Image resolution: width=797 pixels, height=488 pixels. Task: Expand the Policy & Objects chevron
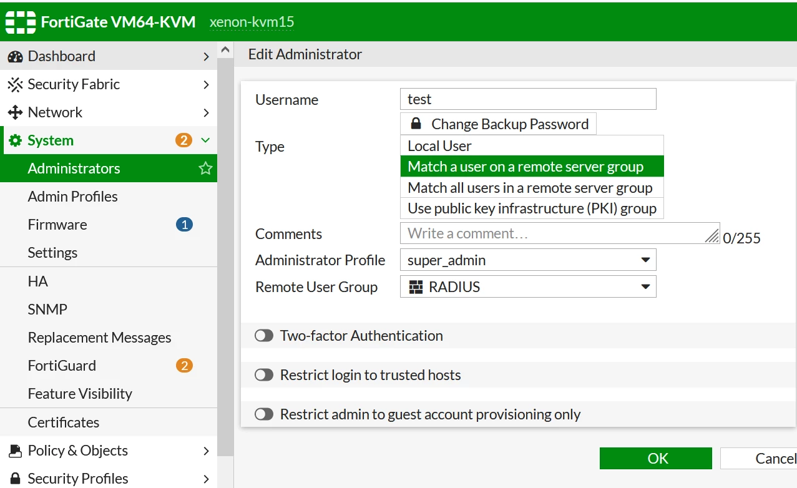coord(206,451)
